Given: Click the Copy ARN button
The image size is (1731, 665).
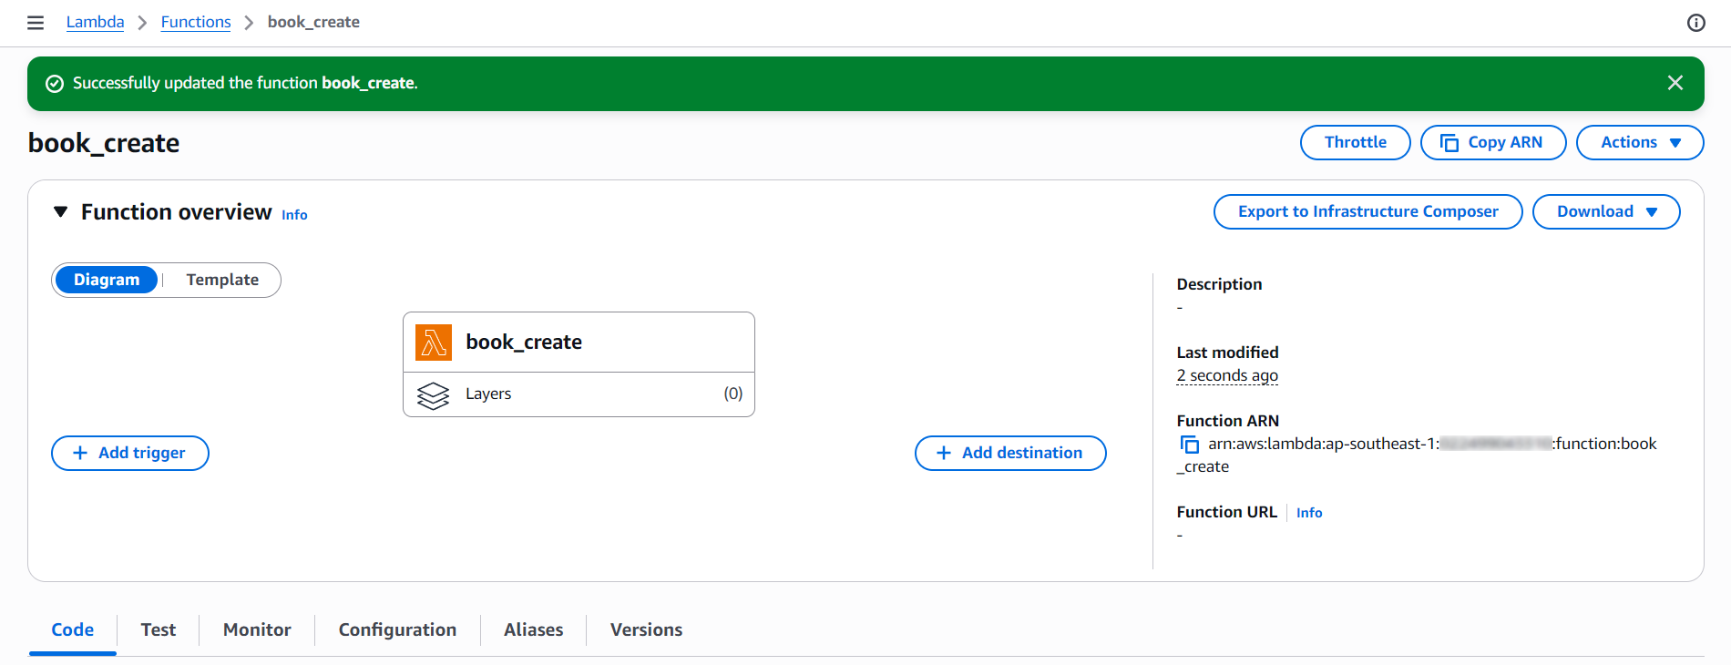Looking at the screenshot, I should tap(1493, 142).
